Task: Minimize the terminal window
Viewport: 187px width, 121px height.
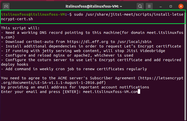Action: (161, 6)
